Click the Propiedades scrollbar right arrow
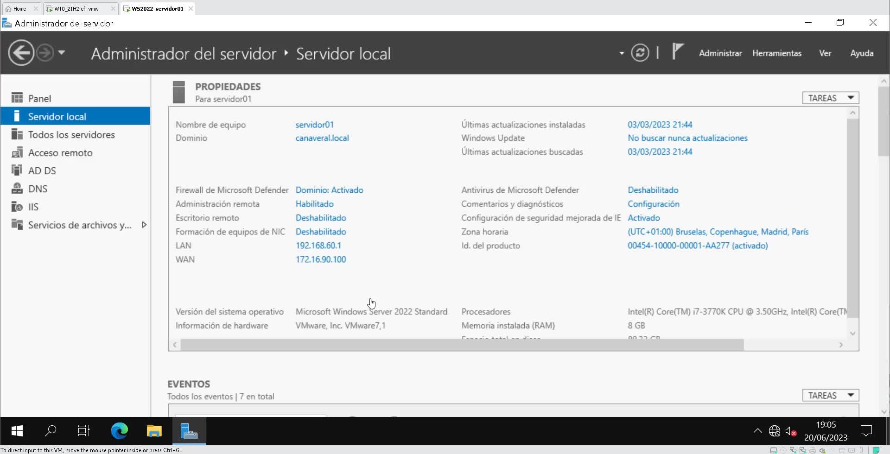The height and width of the screenshot is (454, 890). (841, 345)
